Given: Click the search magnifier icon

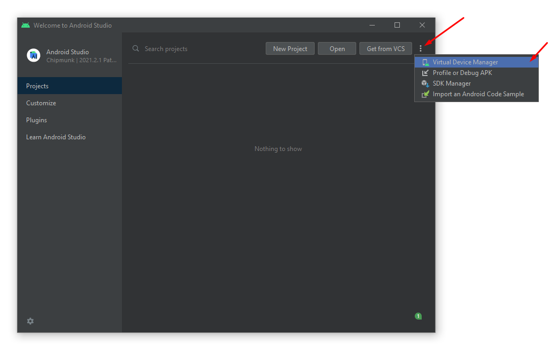Looking at the screenshot, I should pyautogui.click(x=136, y=48).
